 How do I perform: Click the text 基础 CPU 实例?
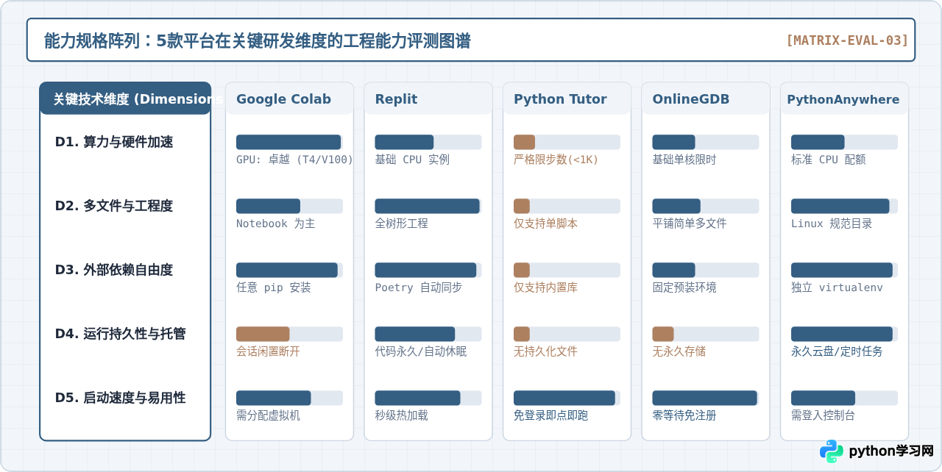[x=412, y=160]
